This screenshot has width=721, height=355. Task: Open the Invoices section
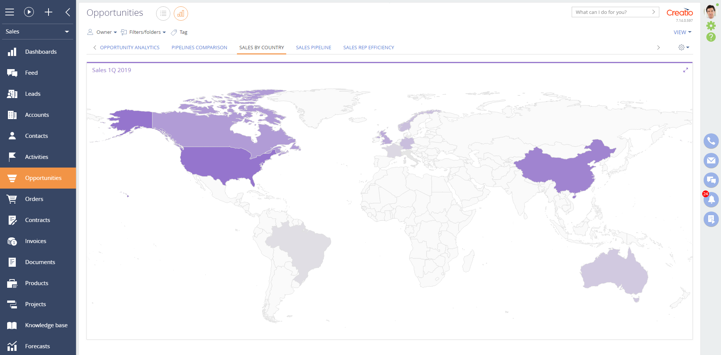pyautogui.click(x=36, y=241)
